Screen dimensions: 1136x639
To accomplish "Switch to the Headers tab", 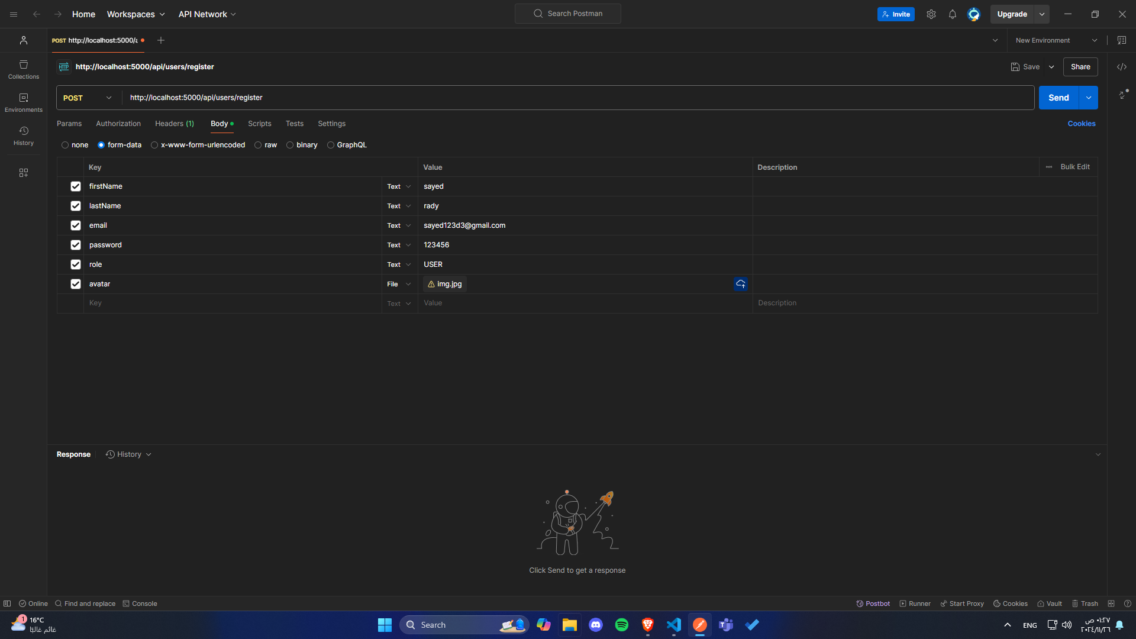I will coord(174,124).
